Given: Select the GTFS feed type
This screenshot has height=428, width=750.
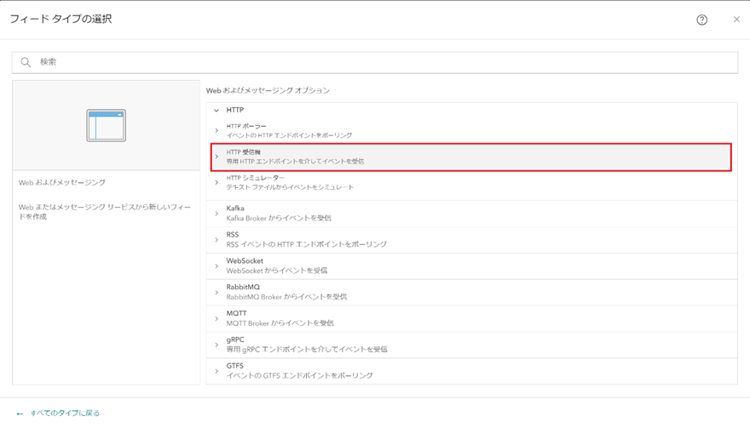Looking at the screenshot, I should (x=299, y=371).
